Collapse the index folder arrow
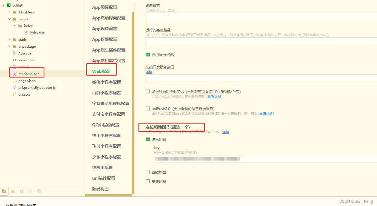The width and height of the screenshot is (377, 206). 15,26
